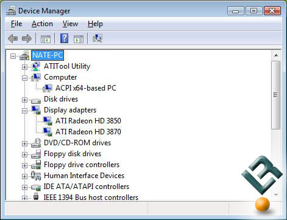The image size is (287, 220).
Task: Click the Forward arrow toolbar icon
Action: 27,38
